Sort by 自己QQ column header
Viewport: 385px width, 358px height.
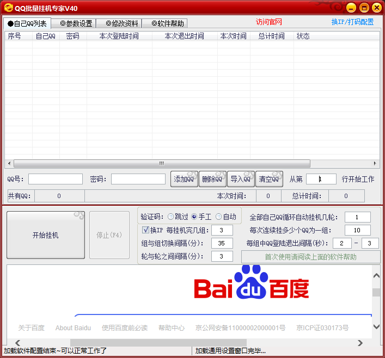[46, 36]
